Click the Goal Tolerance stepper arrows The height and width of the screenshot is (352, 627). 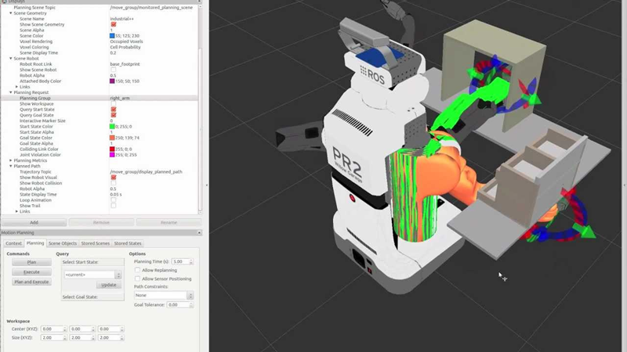pos(190,305)
